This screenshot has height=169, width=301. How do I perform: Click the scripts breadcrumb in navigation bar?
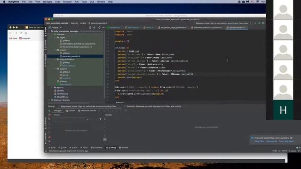point(83,23)
